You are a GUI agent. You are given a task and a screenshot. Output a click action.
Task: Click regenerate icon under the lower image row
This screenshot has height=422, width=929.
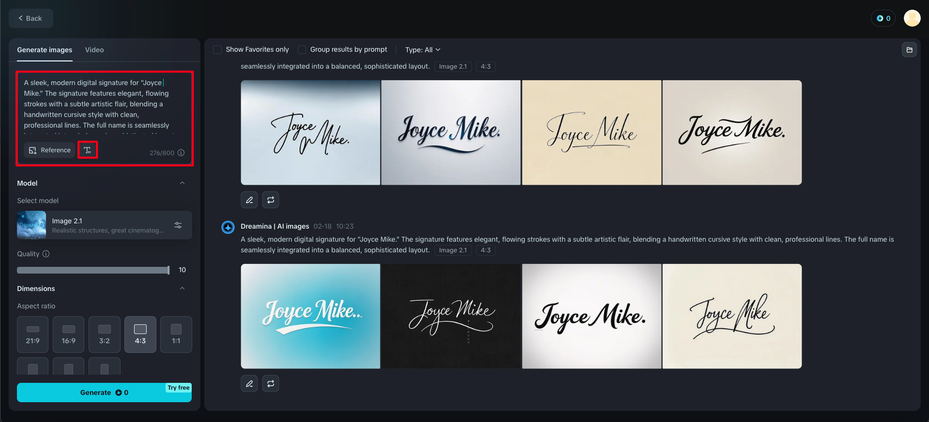[271, 384]
